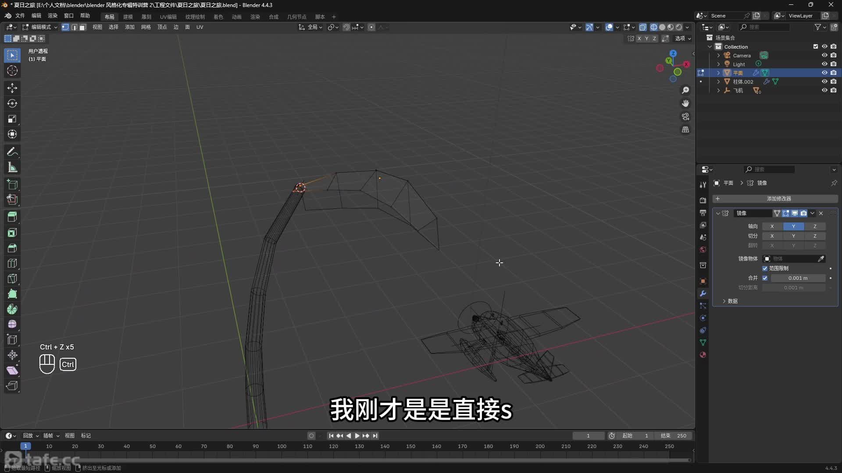
Task: Switch orthographic/perspective grid icon
Action: [x=685, y=130]
